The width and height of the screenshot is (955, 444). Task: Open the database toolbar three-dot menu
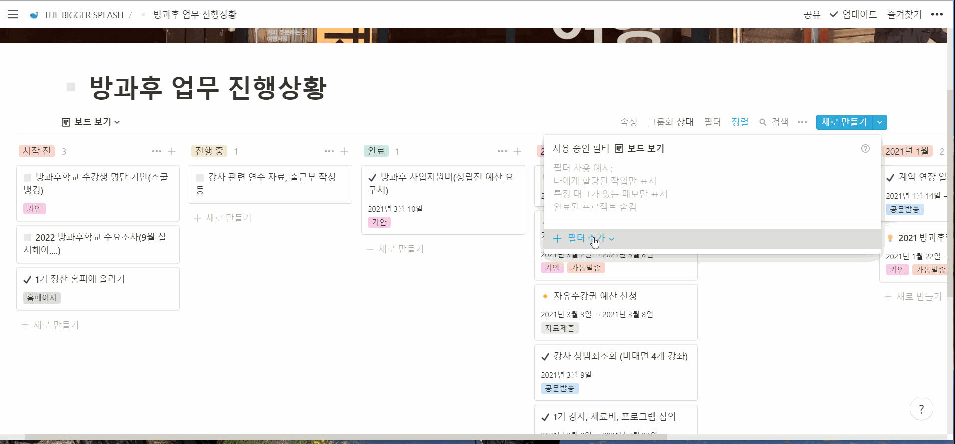[x=802, y=122]
